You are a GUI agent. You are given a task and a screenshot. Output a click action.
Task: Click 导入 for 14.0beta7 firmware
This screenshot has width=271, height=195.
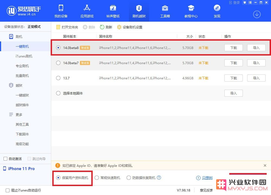(x=256, y=63)
